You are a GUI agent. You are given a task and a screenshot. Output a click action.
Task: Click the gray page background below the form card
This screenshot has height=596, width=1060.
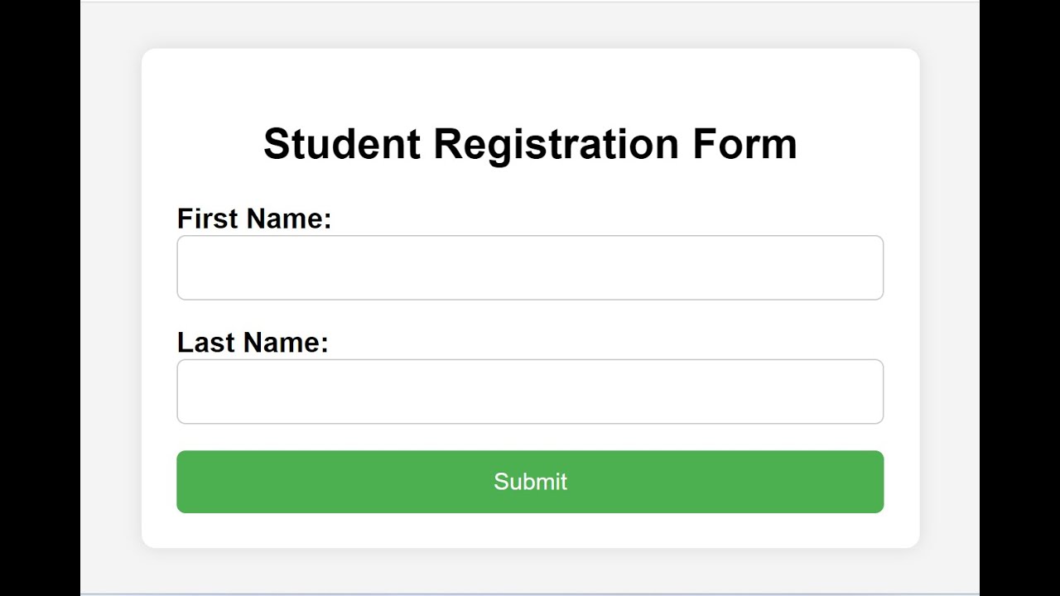[530, 571]
